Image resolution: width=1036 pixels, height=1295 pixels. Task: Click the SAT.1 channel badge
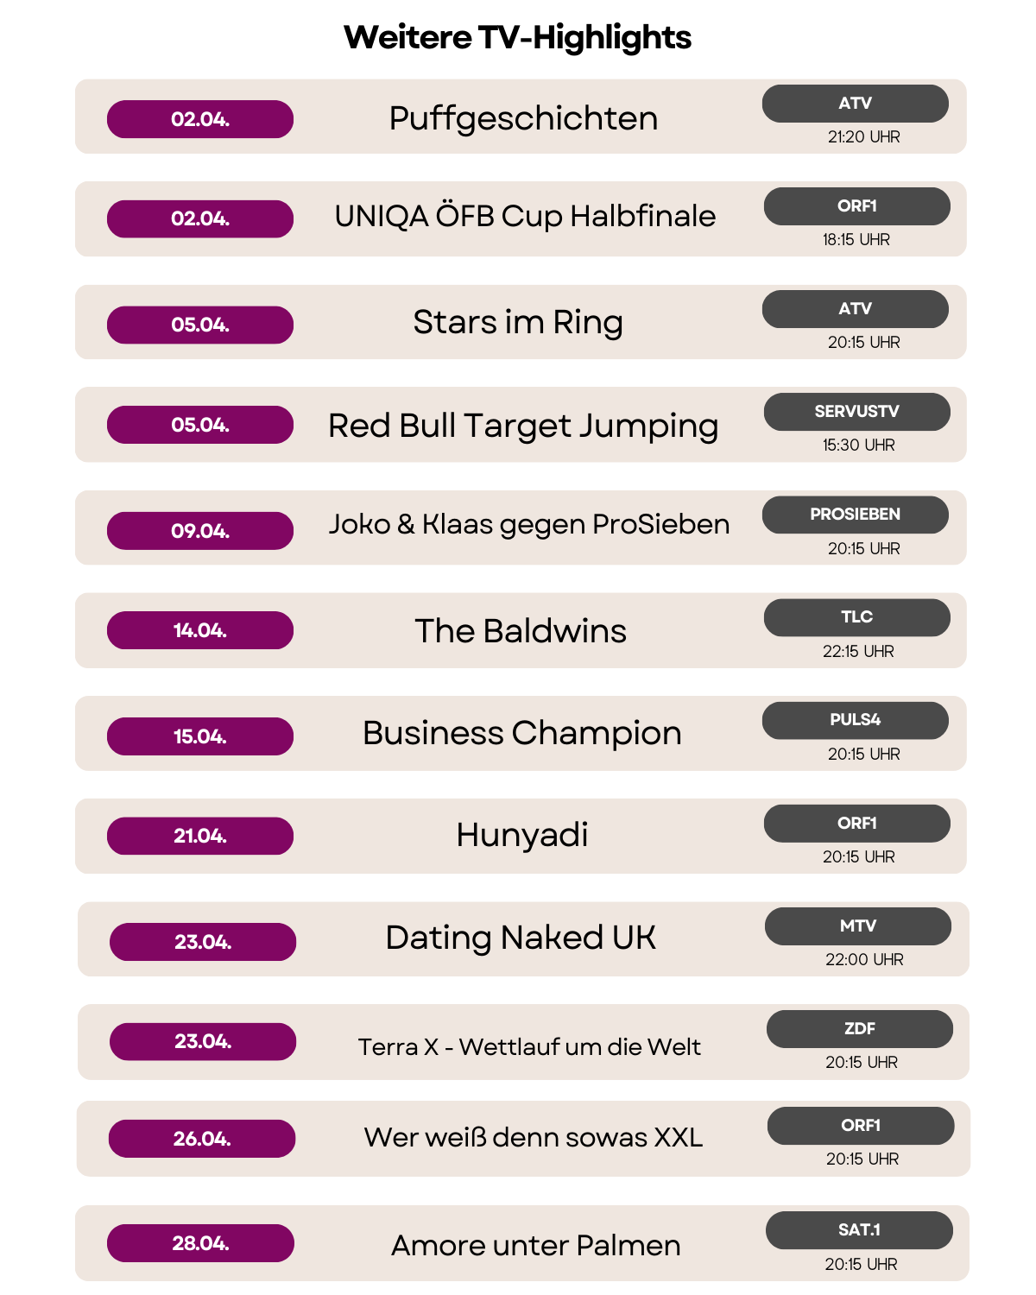click(859, 1230)
